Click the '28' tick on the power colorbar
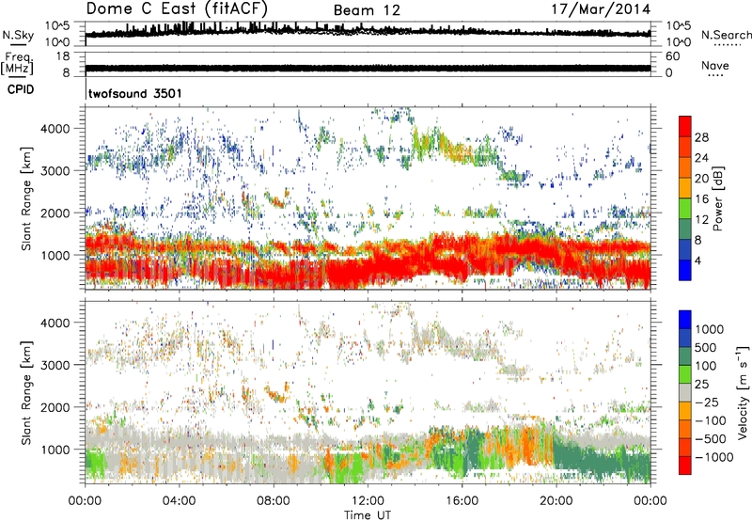Viewport: 752px width, 521px height. [701, 137]
